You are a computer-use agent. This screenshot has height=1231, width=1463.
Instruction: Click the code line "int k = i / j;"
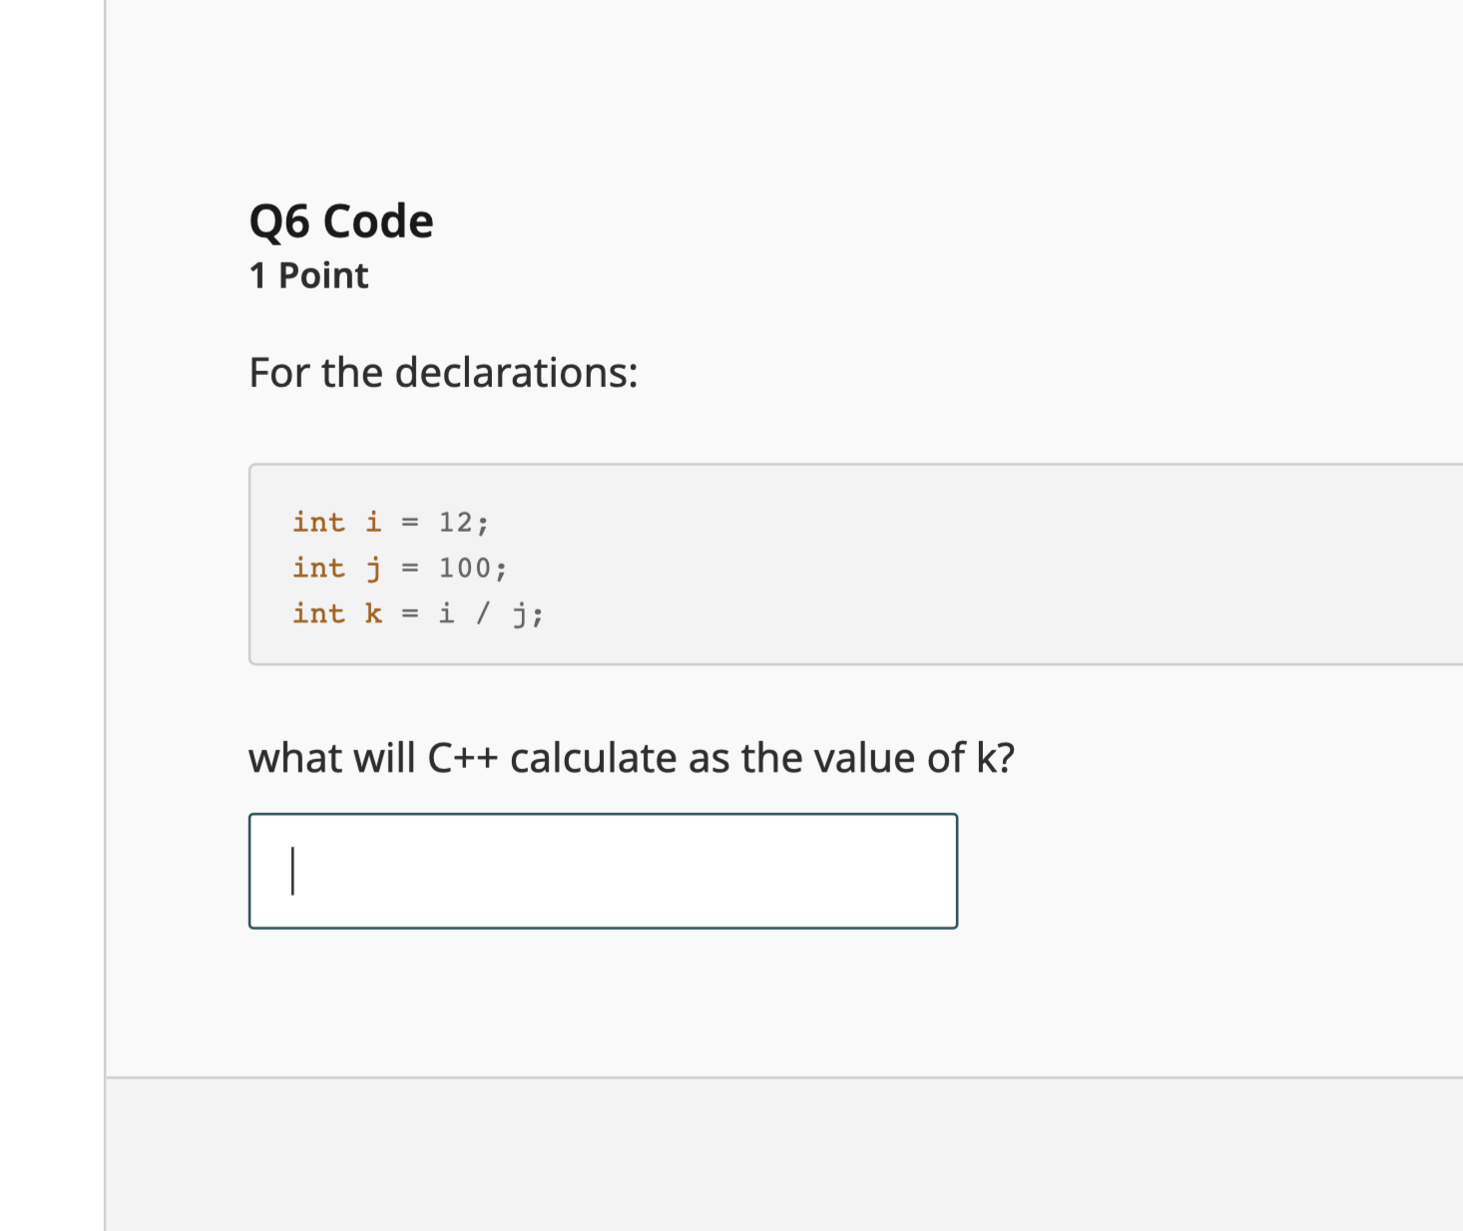click(x=417, y=614)
